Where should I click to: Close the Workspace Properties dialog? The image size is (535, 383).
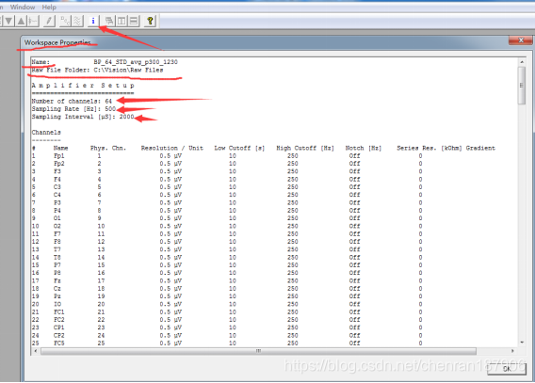click(x=521, y=40)
